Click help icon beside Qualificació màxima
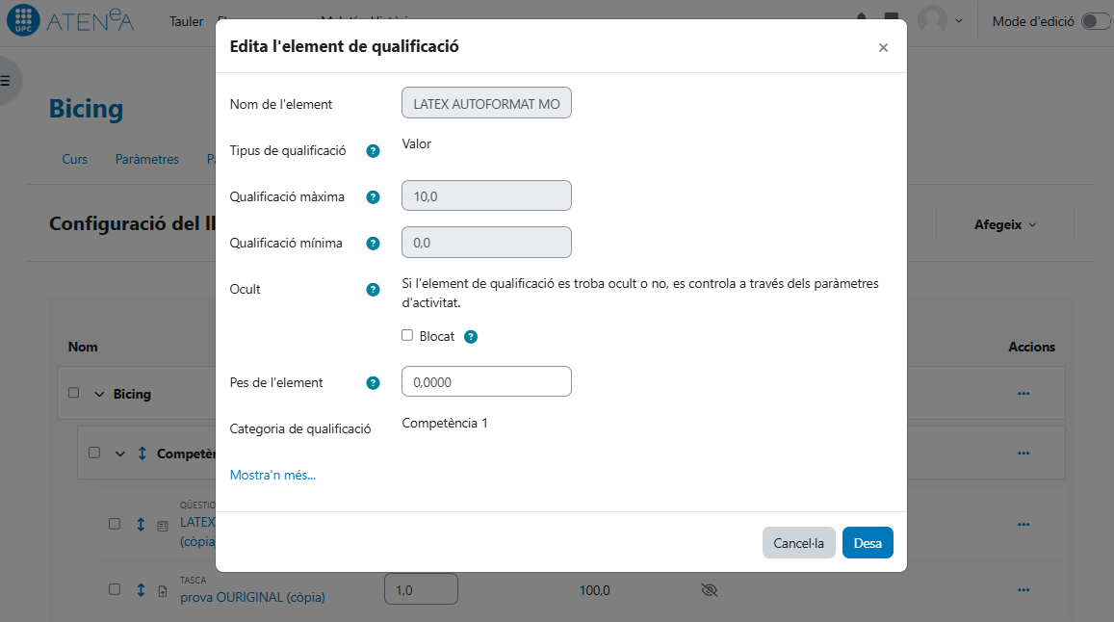 coord(374,197)
